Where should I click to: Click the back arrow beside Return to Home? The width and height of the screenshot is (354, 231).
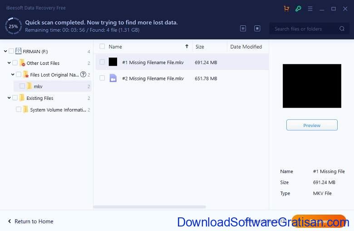(x=10, y=221)
